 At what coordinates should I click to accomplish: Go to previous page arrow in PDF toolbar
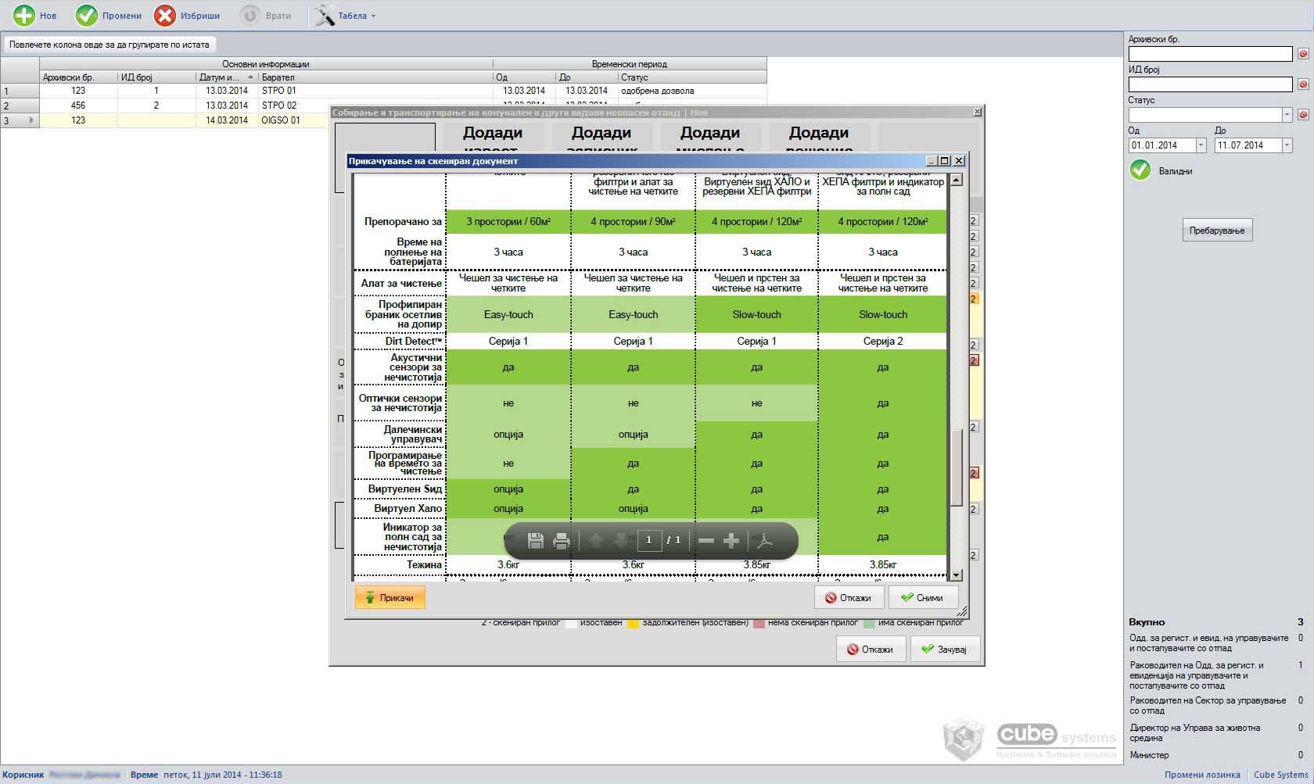pyautogui.click(x=596, y=540)
